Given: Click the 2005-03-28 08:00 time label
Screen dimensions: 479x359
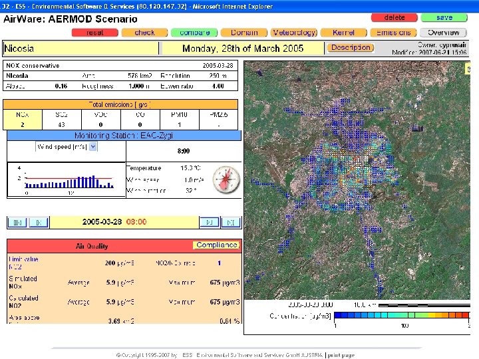Looking at the screenshot, I should coord(114,222).
